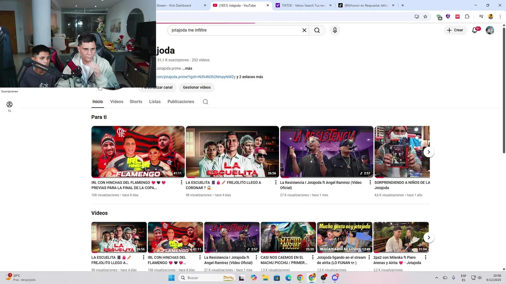
Task: Open the YouTube account avatar menu
Action: (x=490, y=30)
